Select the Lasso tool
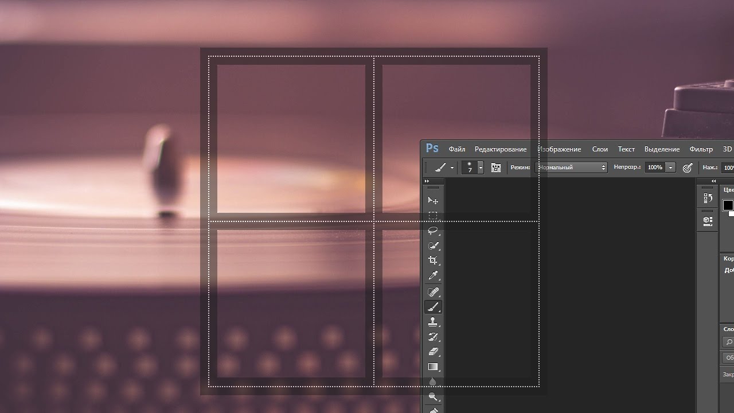 pos(433,231)
